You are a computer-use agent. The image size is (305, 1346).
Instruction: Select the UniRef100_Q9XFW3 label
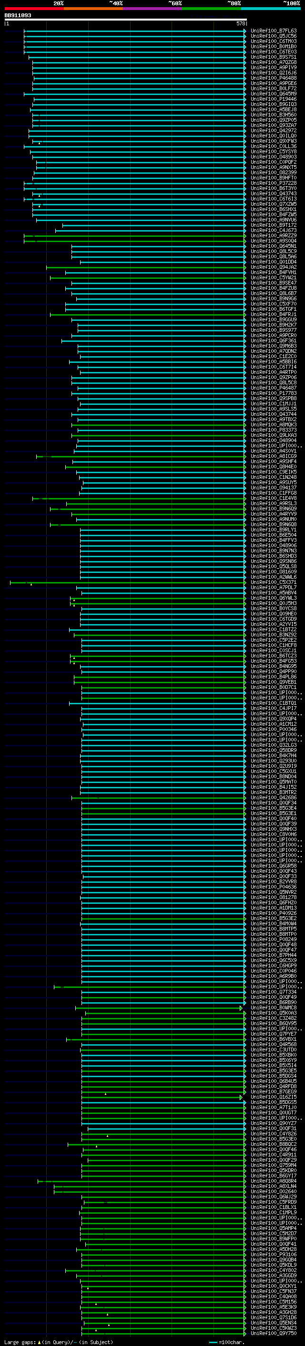coord(274,141)
